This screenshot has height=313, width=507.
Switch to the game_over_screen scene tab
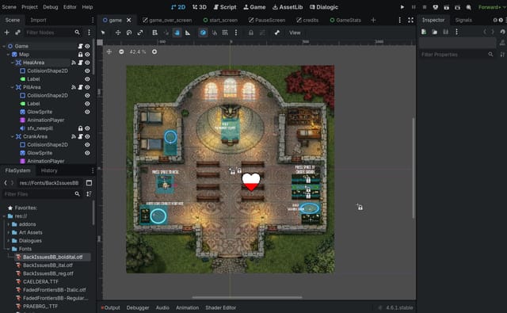[x=167, y=20]
